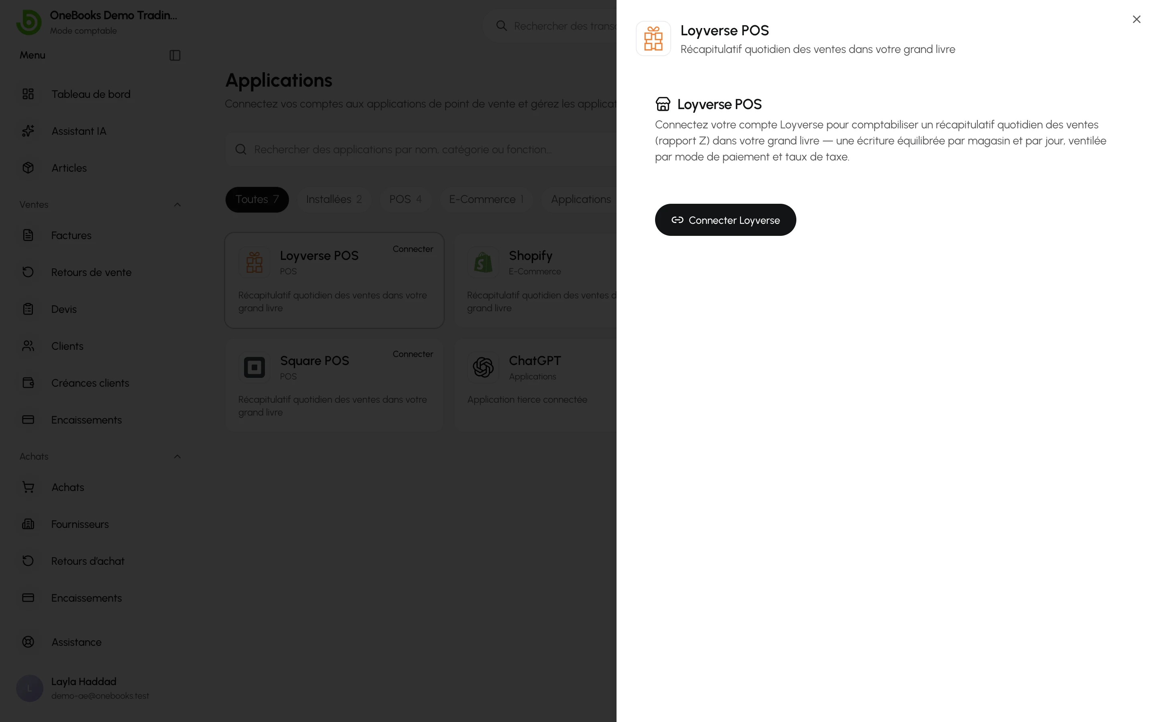Open Devis clipboard icon
The image size is (1156, 722).
tap(28, 309)
